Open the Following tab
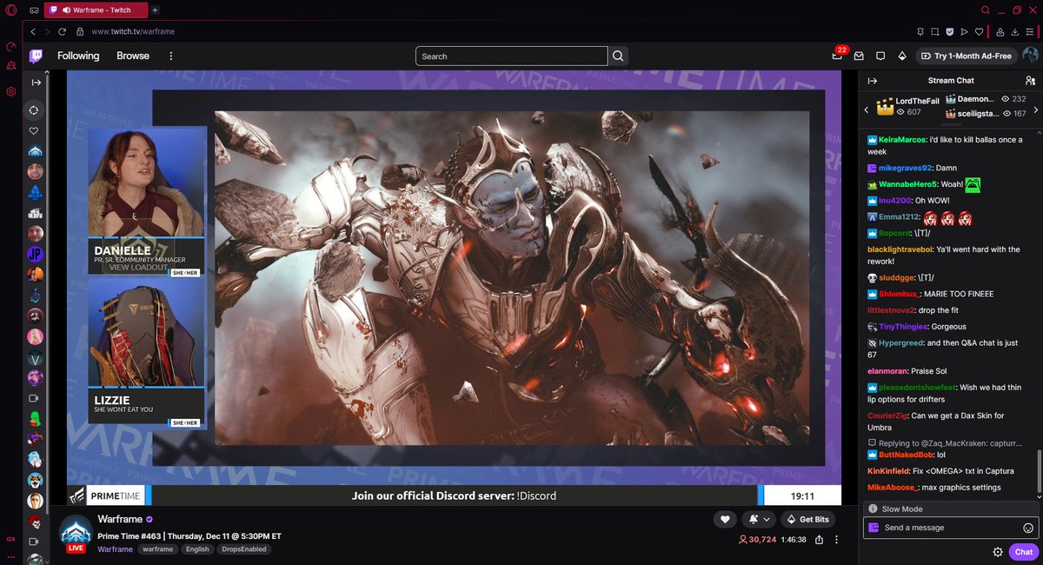This screenshot has width=1043, height=565. 78,56
